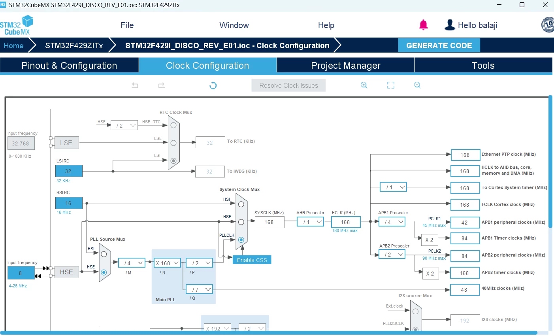Click the FCLK Cortex clock value field

[x=465, y=205]
